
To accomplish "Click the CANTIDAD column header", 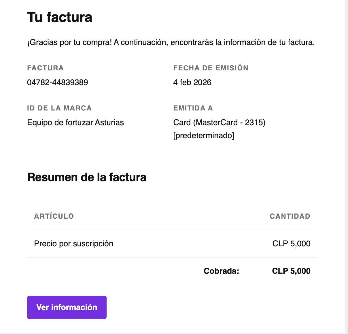I will (x=290, y=216).
